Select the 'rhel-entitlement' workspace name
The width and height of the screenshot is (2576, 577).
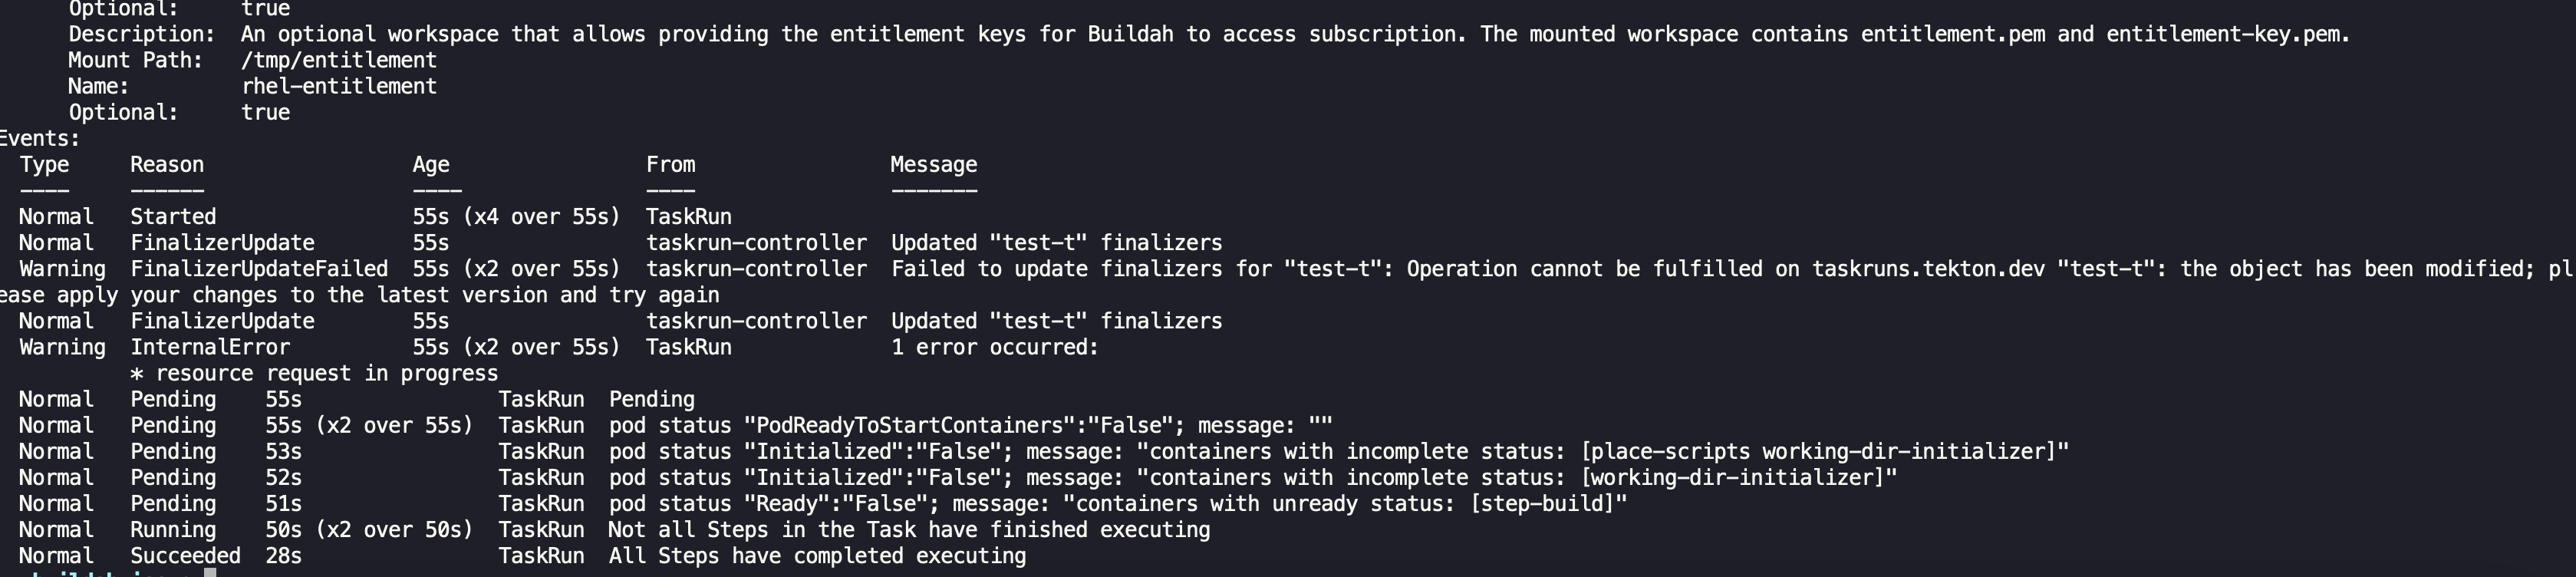coord(339,87)
